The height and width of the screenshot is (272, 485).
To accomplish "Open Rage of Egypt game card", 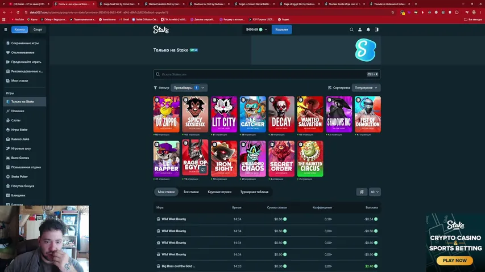I will pyautogui.click(x=195, y=158).
